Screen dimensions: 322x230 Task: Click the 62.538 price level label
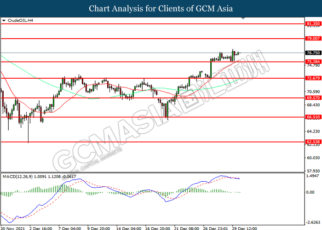(313, 142)
